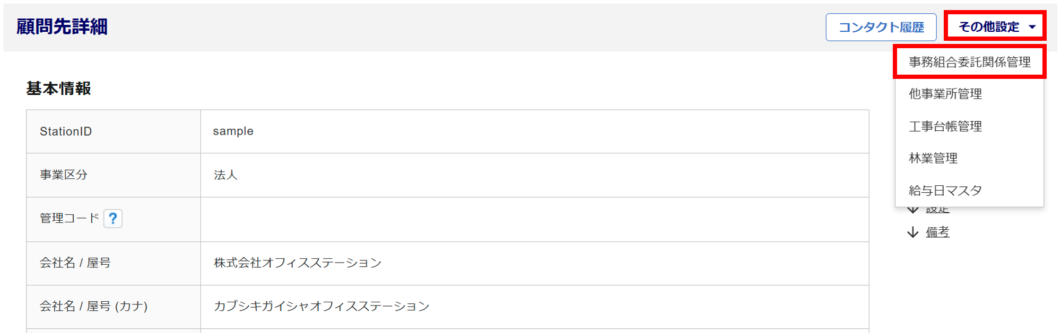Jump to the 備考 section link
The width and height of the screenshot is (1061, 333).
[x=937, y=232]
